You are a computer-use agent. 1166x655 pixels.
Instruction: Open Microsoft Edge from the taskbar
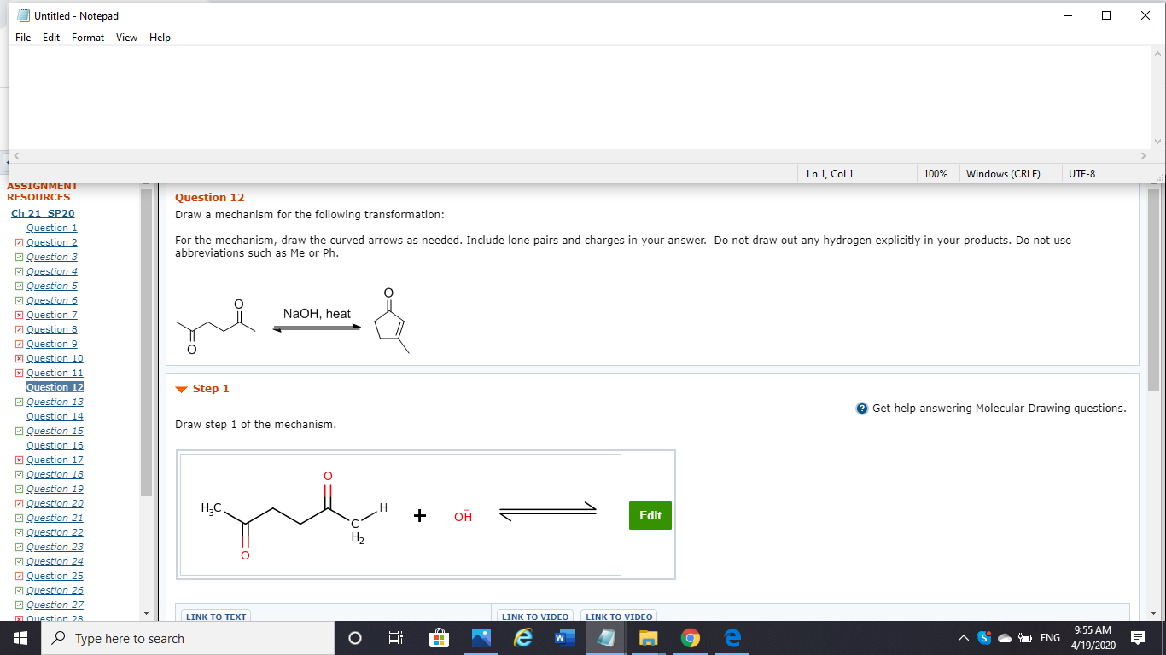732,638
